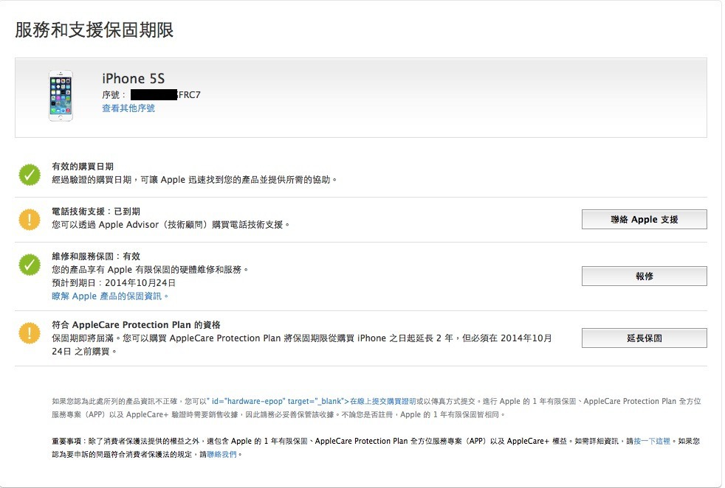
Task: Click the 序號 serial number text
Action: coord(151,94)
